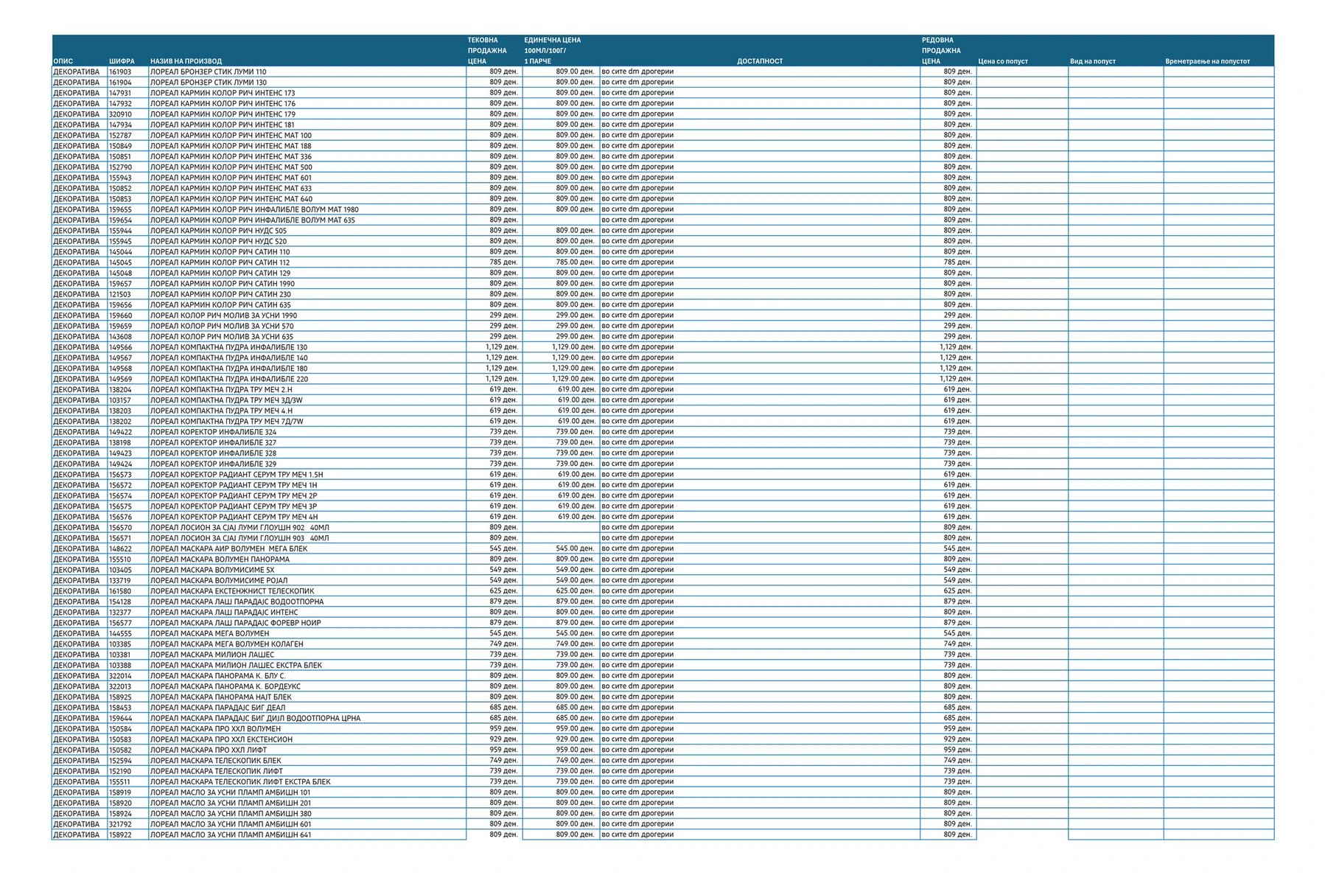Click the ДОСТАПНОСТ column header
1325x875 pixels.
point(760,61)
